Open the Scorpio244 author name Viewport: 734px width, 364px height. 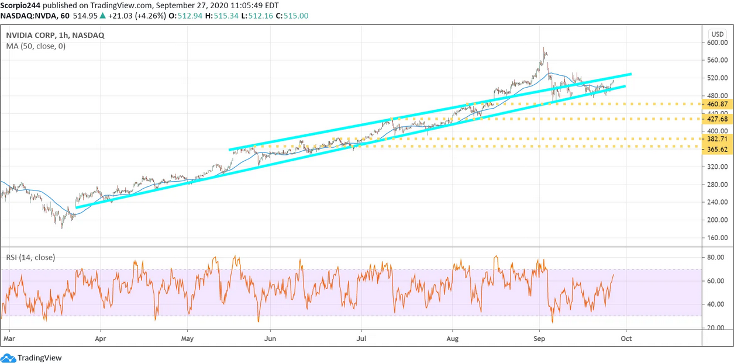point(21,5)
